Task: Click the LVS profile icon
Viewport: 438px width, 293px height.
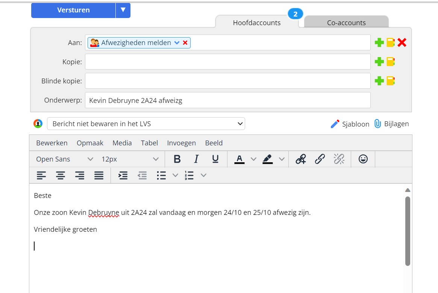Action: pos(38,123)
